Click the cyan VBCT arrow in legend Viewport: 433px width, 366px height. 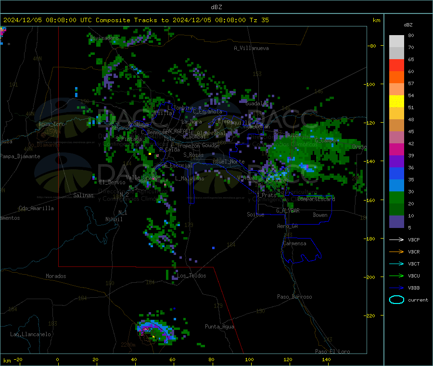point(396,264)
